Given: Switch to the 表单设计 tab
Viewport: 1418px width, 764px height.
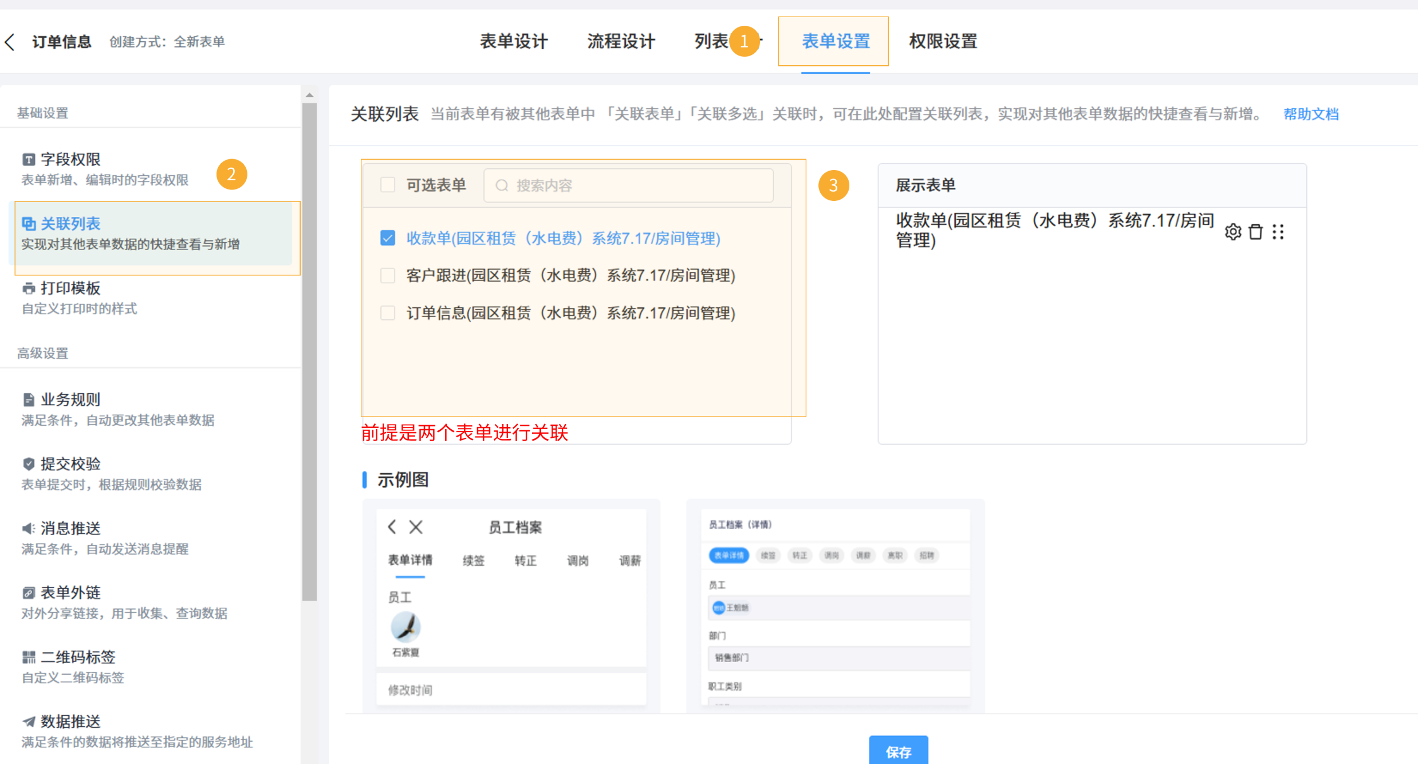Looking at the screenshot, I should coord(514,41).
